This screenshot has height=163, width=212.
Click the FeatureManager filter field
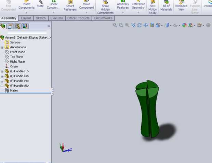point(27,32)
